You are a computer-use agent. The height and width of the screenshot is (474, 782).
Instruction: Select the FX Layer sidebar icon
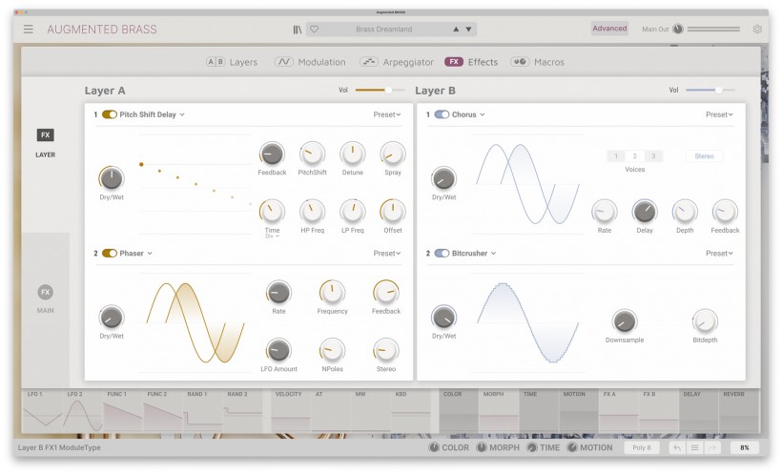(x=46, y=134)
